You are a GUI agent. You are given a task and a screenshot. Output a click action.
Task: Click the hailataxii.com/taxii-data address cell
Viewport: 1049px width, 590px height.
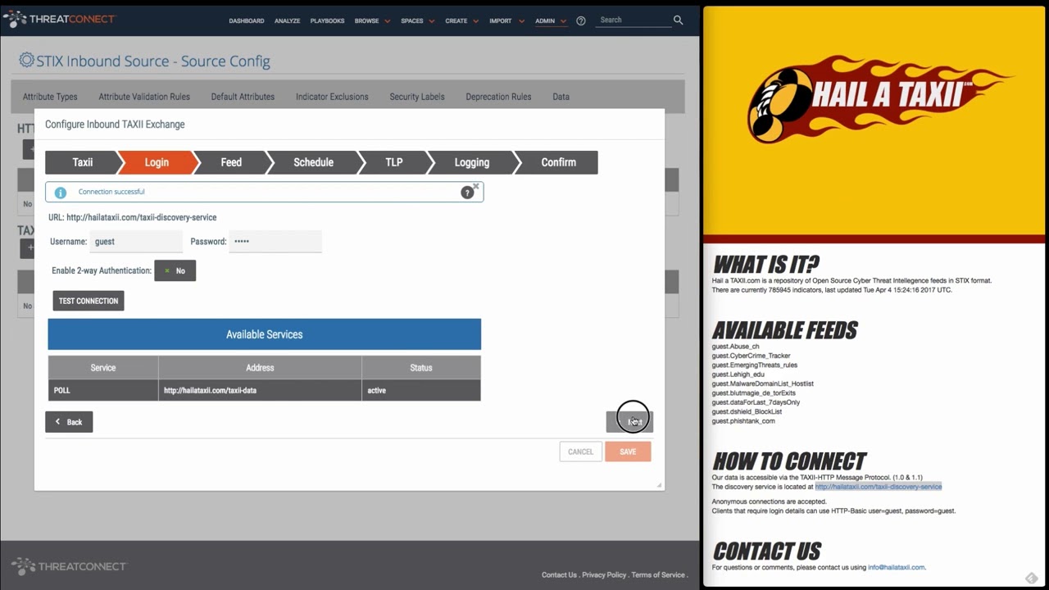(x=260, y=390)
